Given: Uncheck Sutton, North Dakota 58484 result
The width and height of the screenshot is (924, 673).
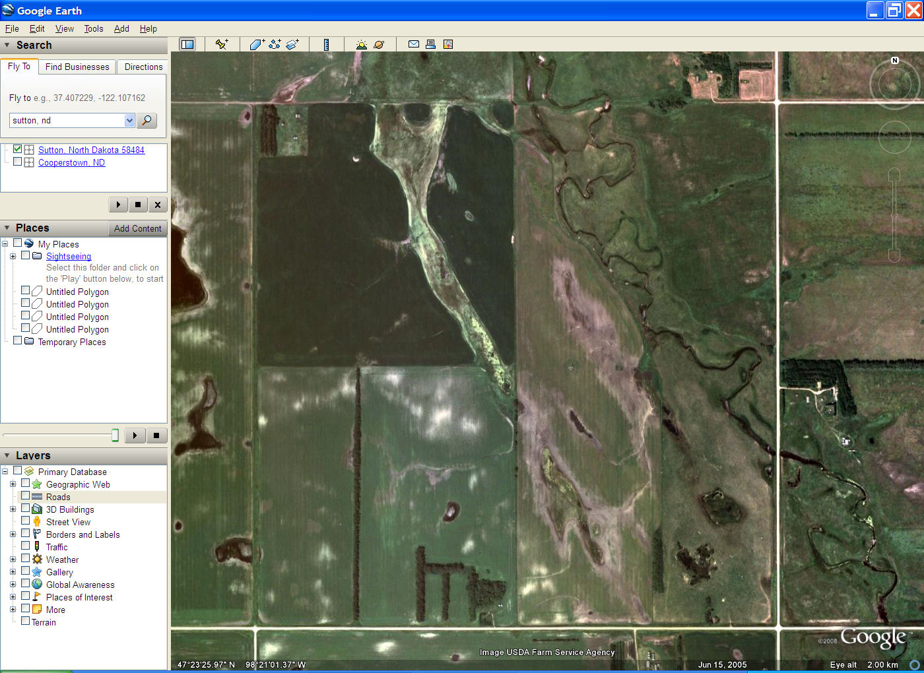Looking at the screenshot, I should 18,149.
